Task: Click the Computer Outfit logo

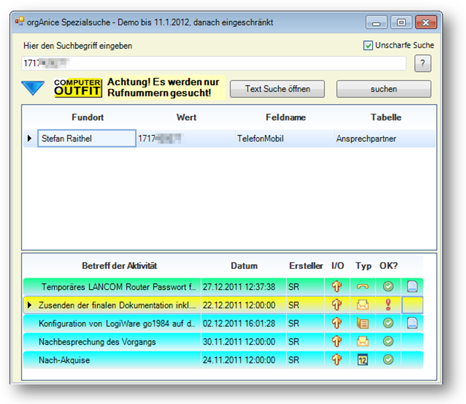Action: point(78,88)
